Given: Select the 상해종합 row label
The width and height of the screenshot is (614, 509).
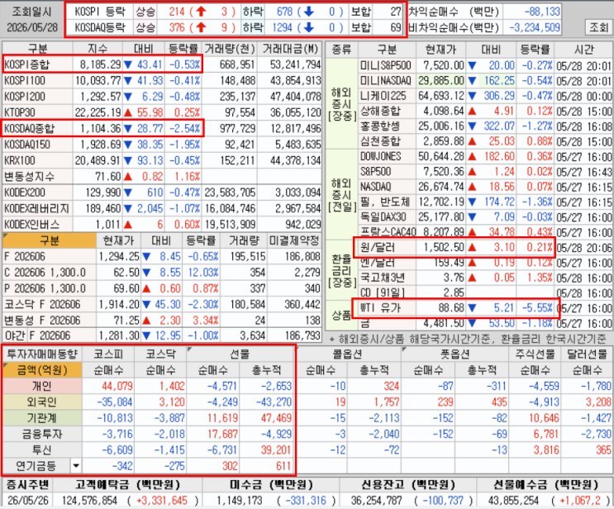Looking at the screenshot, I should pyautogui.click(x=380, y=112).
